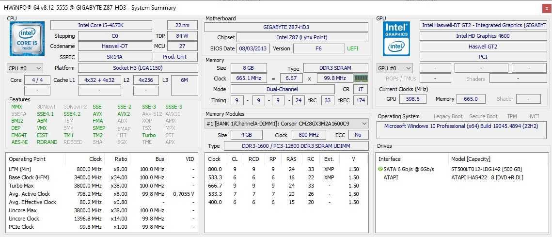The height and width of the screenshot is (237, 552).
Task: Click the Legacy Boot label
Action: (448, 116)
